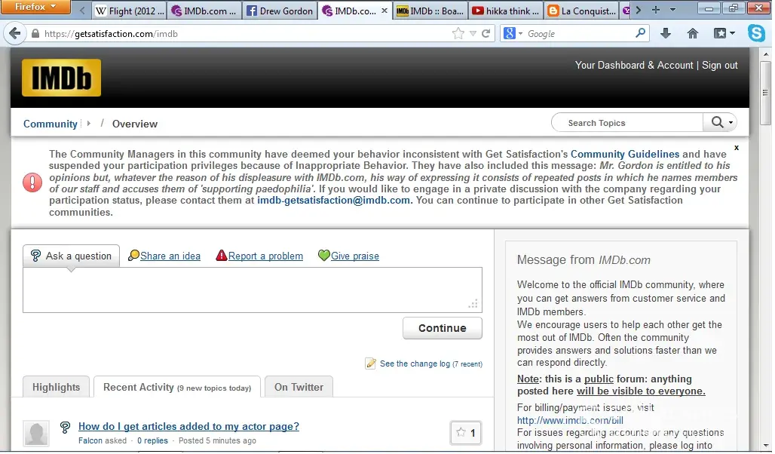Viewport: 775px width, 454px height.
Task: Click the 0 replies link
Action: [152, 440]
